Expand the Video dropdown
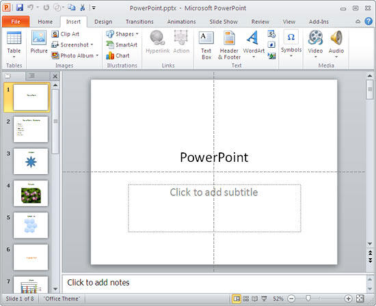 point(315,57)
